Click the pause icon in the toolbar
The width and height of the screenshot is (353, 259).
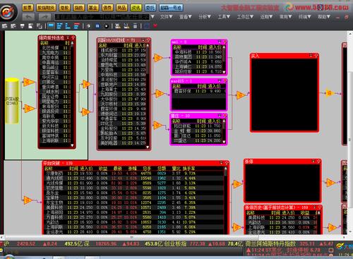[x=97, y=26]
